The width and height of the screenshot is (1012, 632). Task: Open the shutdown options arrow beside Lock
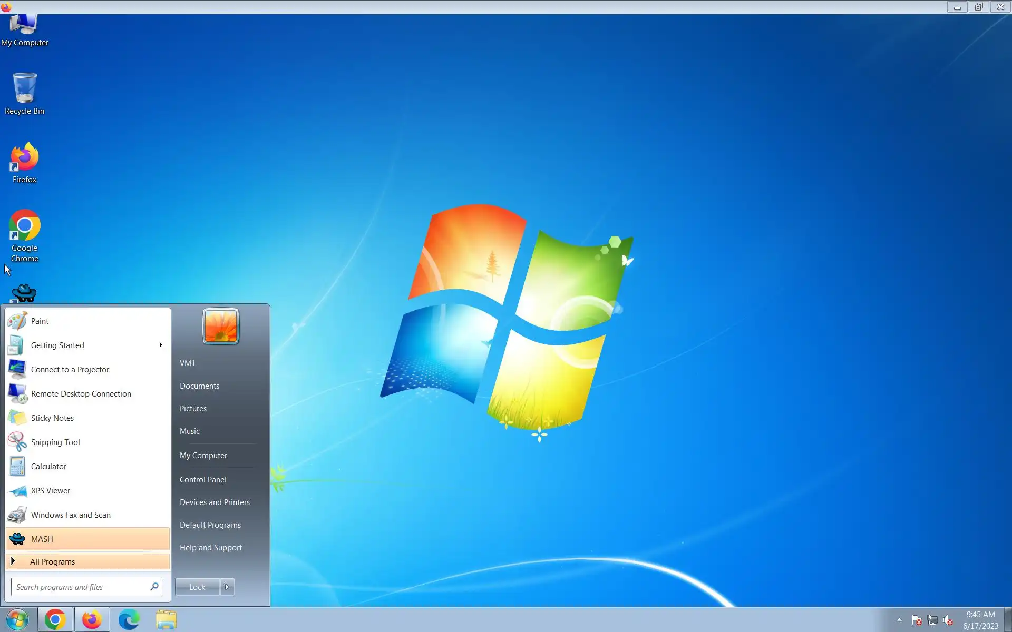click(x=227, y=587)
